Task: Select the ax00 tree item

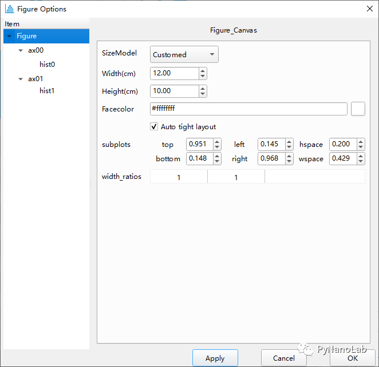Action: pyautogui.click(x=35, y=50)
